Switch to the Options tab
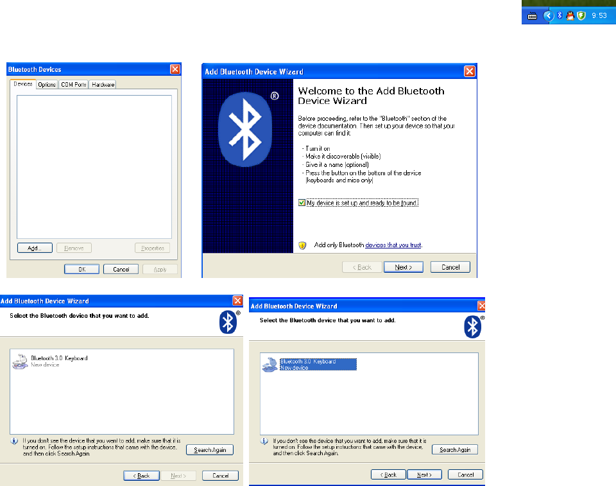This screenshot has height=486, width=616. [x=47, y=85]
